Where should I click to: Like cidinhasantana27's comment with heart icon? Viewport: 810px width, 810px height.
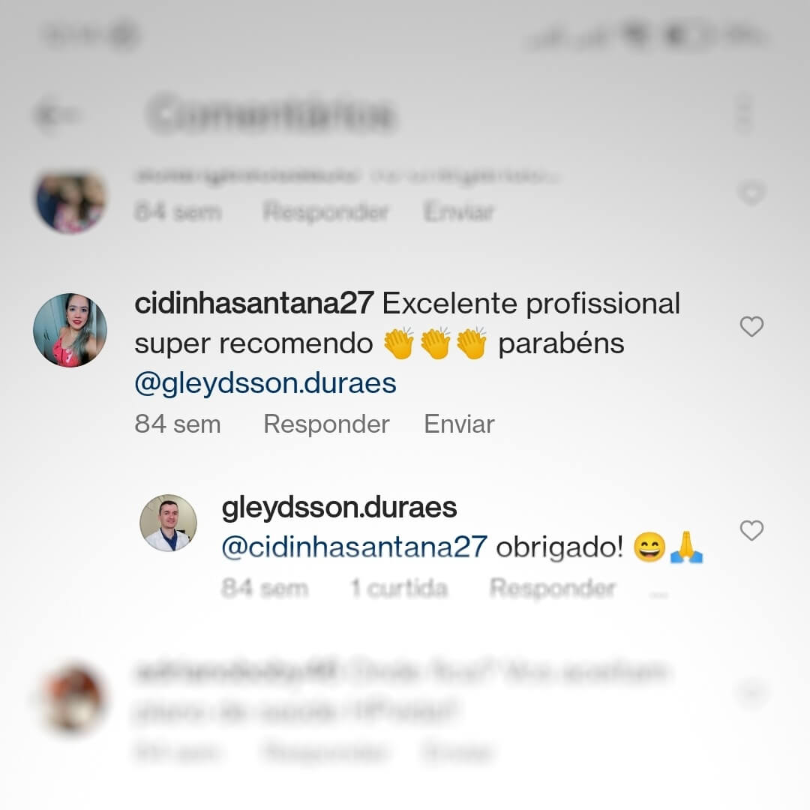tap(751, 326)
